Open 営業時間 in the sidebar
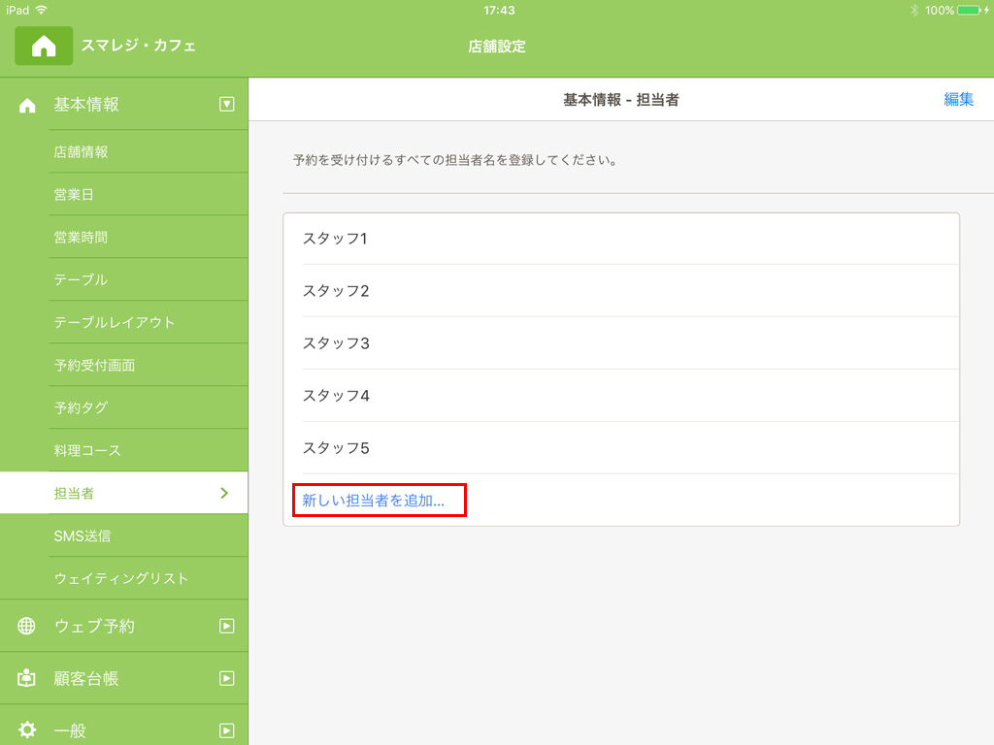Screen dimensions: 994x745 point(149,237)
